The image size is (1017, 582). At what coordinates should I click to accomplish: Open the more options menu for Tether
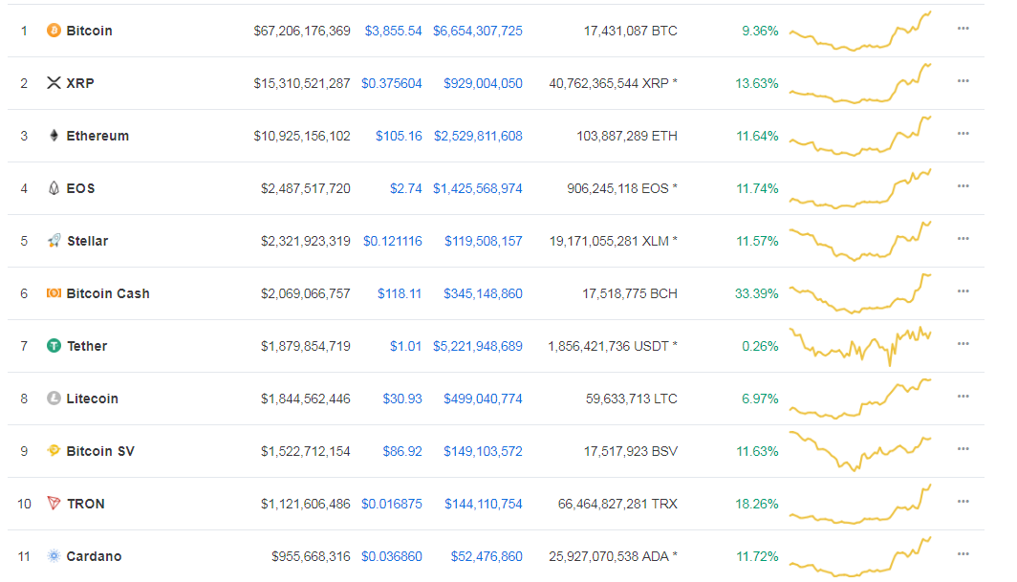coord(963,344)
